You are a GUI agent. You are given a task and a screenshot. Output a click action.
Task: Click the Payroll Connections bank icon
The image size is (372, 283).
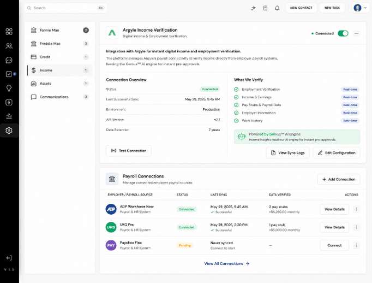(112, 179)
